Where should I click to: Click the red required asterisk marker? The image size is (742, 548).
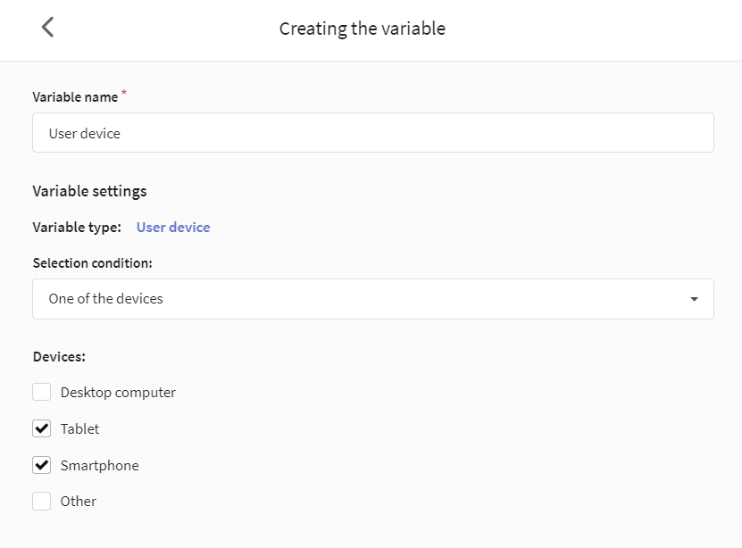(x=124, y=92)
